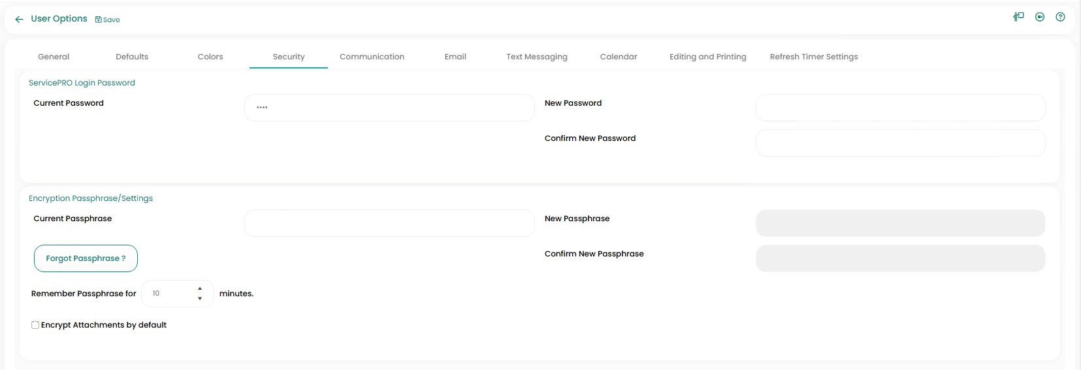Open Refresh Timer Settings tab
Viewport: 1081px width, 370px height.
[x=813, y=57]
